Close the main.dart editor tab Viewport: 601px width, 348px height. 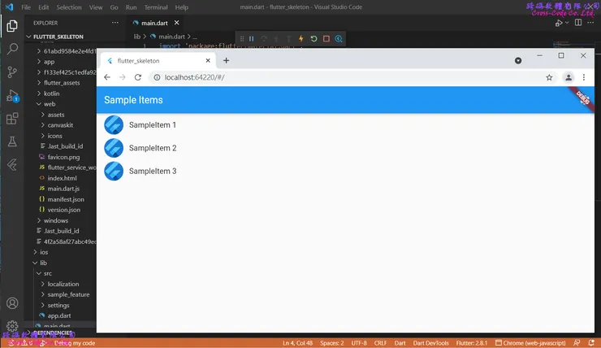point(177,23)
